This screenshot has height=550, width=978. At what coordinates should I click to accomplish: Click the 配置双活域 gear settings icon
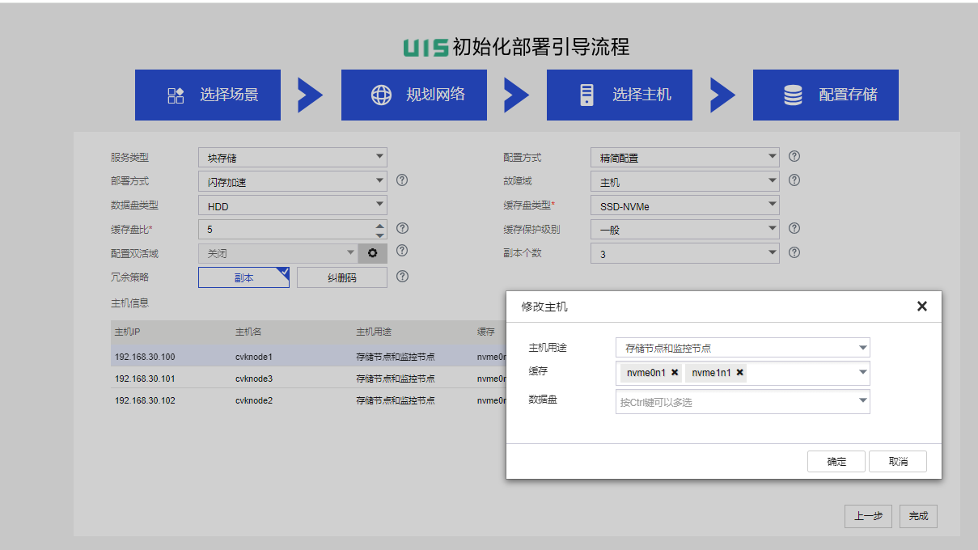372,253
